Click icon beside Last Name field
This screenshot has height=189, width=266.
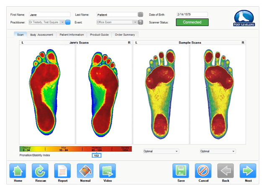pyautogui.click(x=140, y=14)
